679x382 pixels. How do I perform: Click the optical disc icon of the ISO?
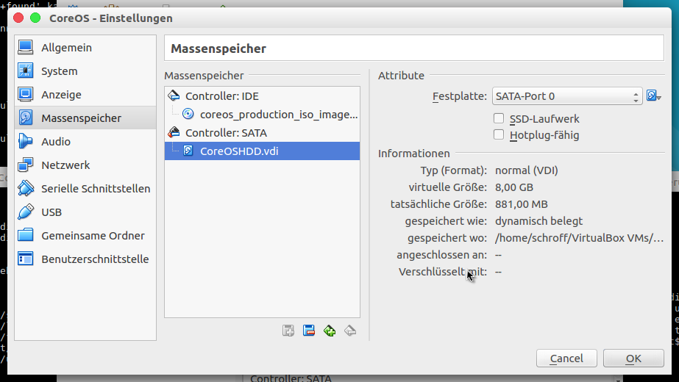point(188,114)
